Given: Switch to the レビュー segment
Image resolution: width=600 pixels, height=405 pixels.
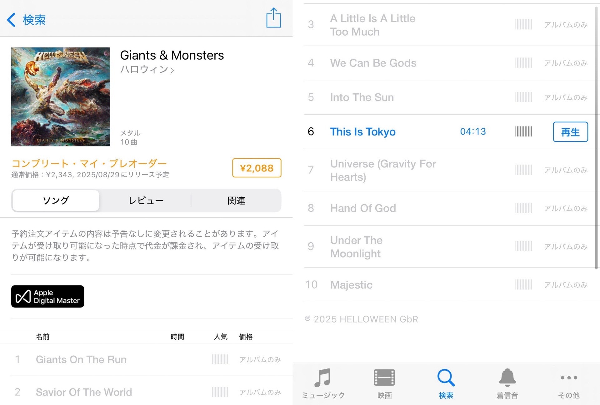Looking at the screenshot, I should coord(146,200).
